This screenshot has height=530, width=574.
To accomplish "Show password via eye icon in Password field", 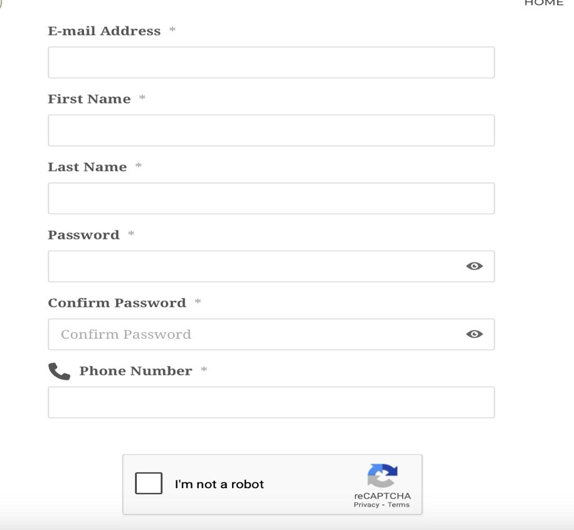I will (x=474, y=266).
